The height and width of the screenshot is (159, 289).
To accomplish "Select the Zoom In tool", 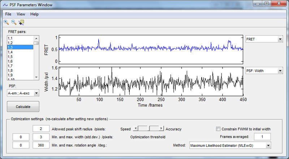I will coord(6,22).
